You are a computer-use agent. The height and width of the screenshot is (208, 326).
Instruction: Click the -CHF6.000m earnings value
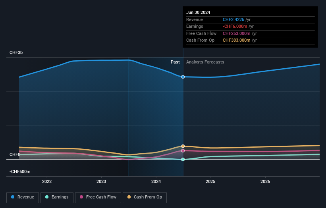[235, 26]
